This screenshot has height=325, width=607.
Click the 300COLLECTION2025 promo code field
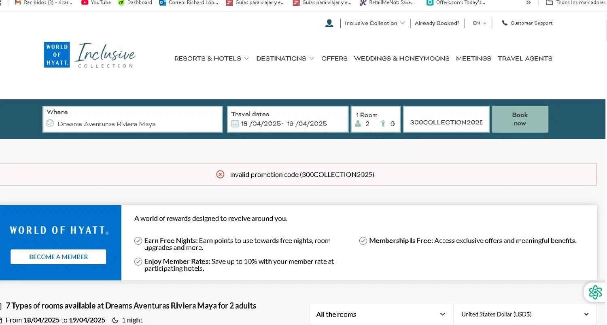click(x=446, y=119)
